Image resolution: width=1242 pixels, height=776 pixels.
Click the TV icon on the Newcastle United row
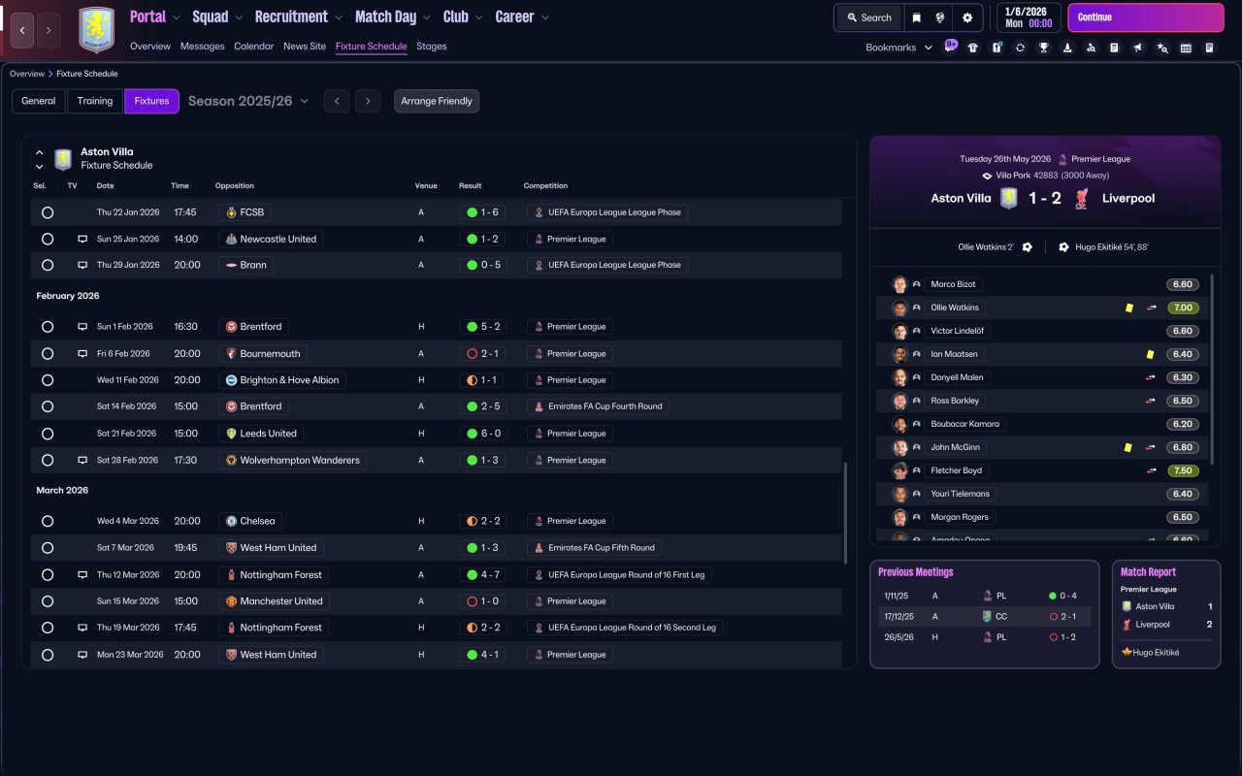pos(82,239)
